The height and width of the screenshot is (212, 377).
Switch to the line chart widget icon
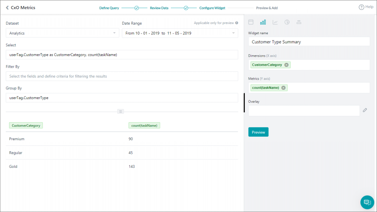pyautogui.click(x=275, y=22)
